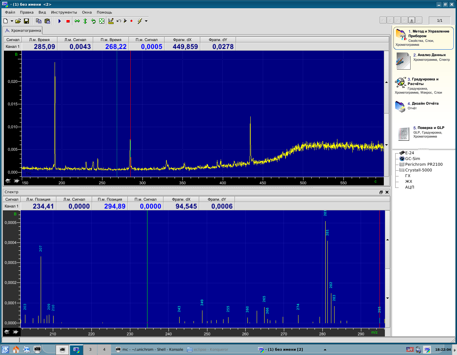Open the KDE start menu icon in the taskbar
457x355 pixels.
[5, 349]
